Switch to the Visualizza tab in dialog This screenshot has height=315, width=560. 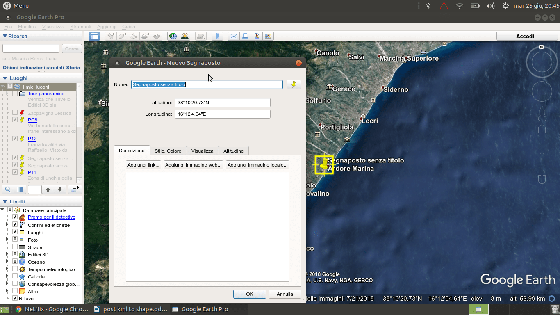pyautogui.click(x=203, y=151)
